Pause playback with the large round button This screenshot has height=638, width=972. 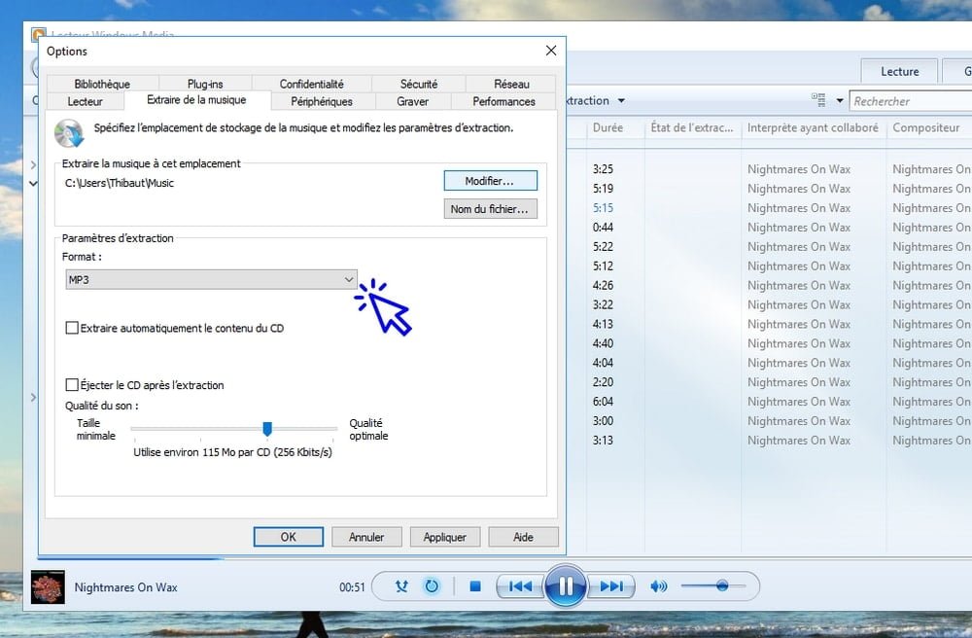click(566, 586)
